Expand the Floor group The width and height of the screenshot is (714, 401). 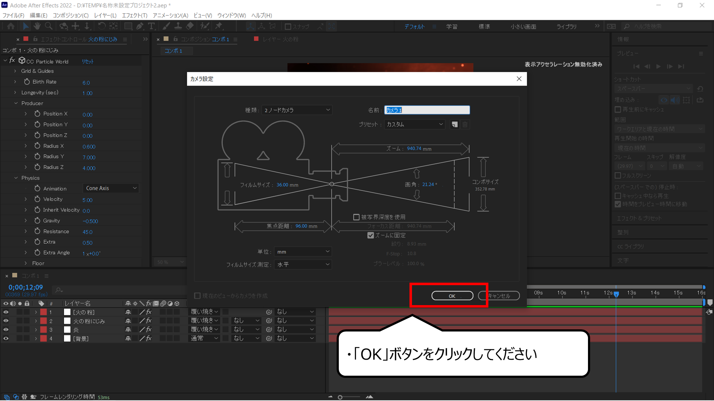pos(26,263)
